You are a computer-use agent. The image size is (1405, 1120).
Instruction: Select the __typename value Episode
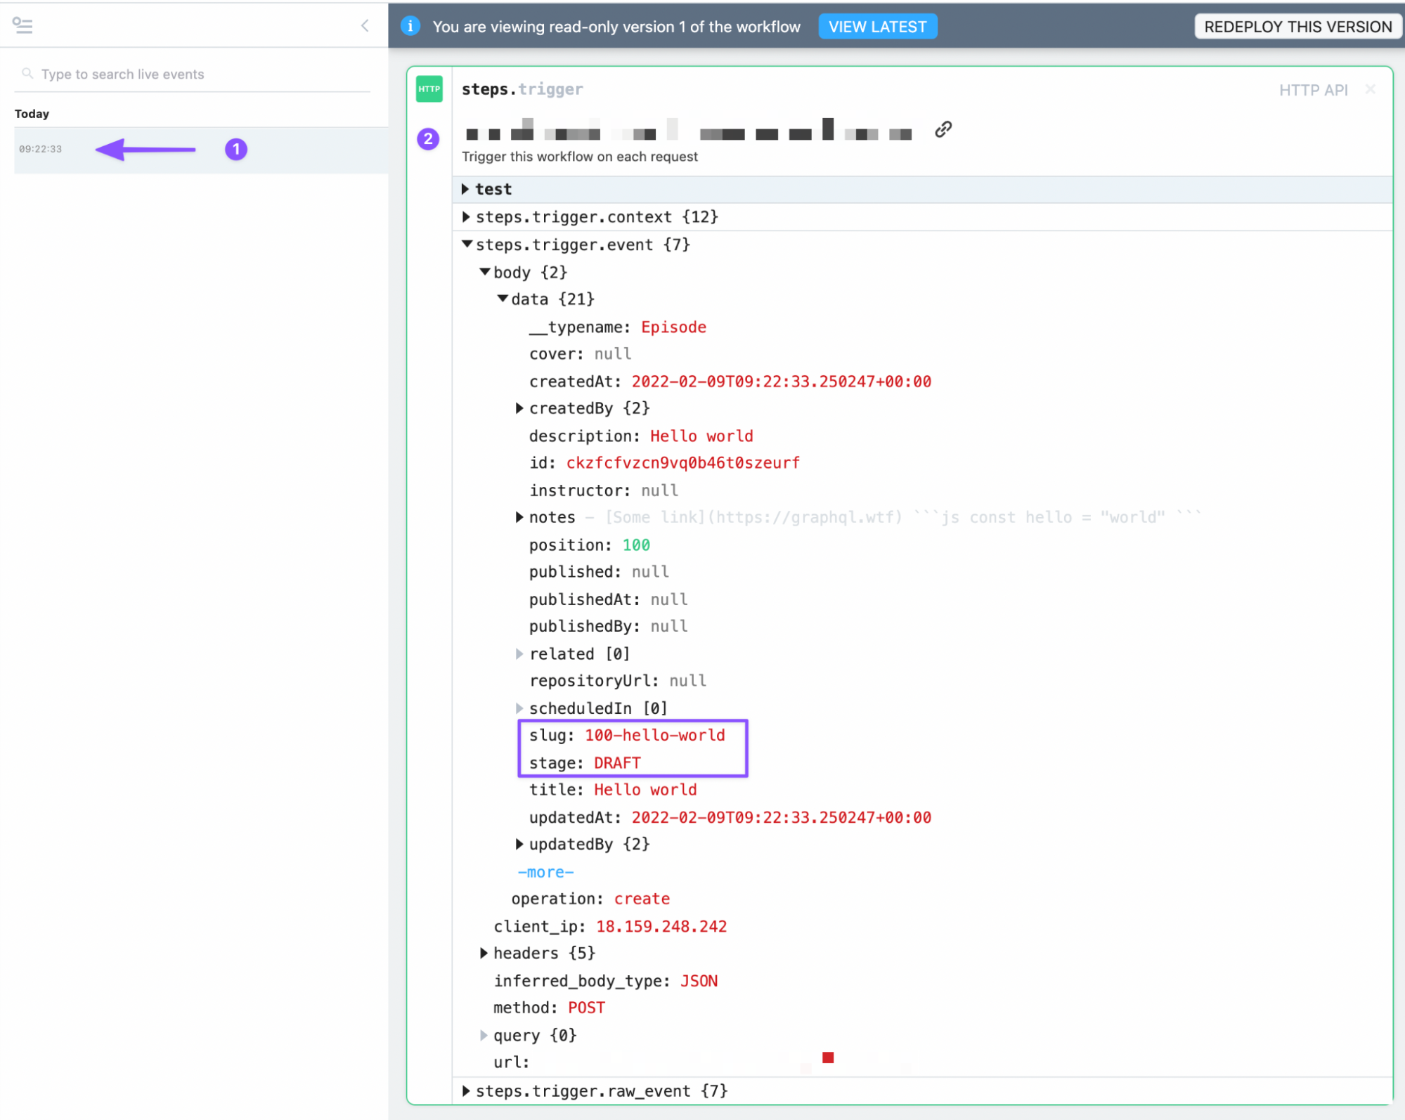point(673,327)
